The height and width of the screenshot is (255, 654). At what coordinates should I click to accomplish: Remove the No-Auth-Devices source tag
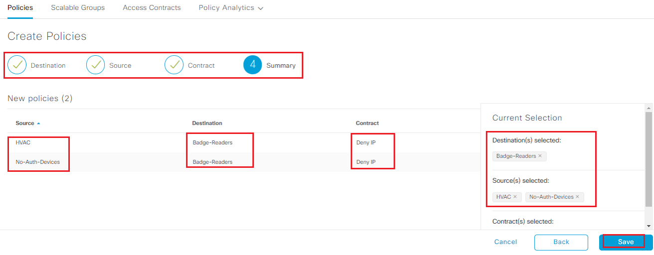[577, 197]
